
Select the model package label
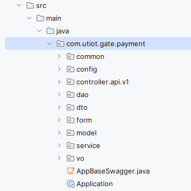pyautogui.click(x=86, y=133)
